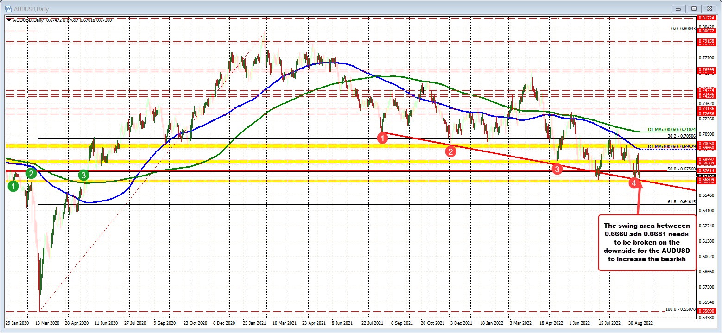Viewport: 722px width, 333px height.
Task: Select the red circle marker numbered 3
Action: [558, 169]
